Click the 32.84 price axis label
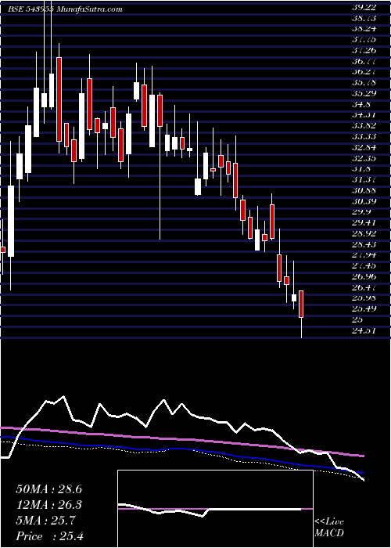 point(364,147)
